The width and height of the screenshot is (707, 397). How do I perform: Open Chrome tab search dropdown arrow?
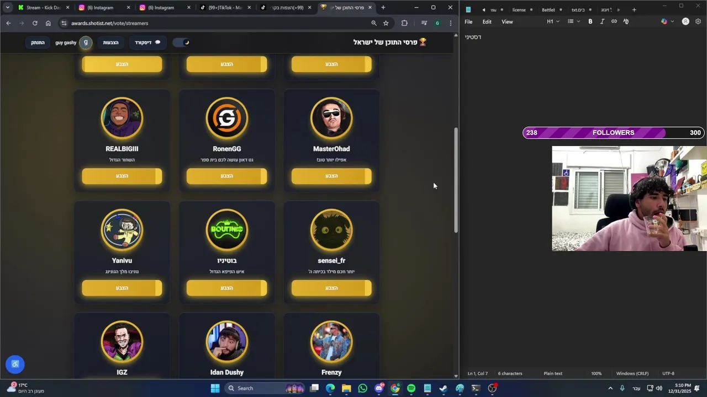pyautogui.click(x=7, y=8)
